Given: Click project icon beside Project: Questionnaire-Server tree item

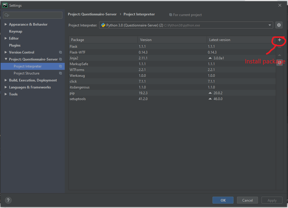Looking at the screenshot, I should click(x=60, y=59).
